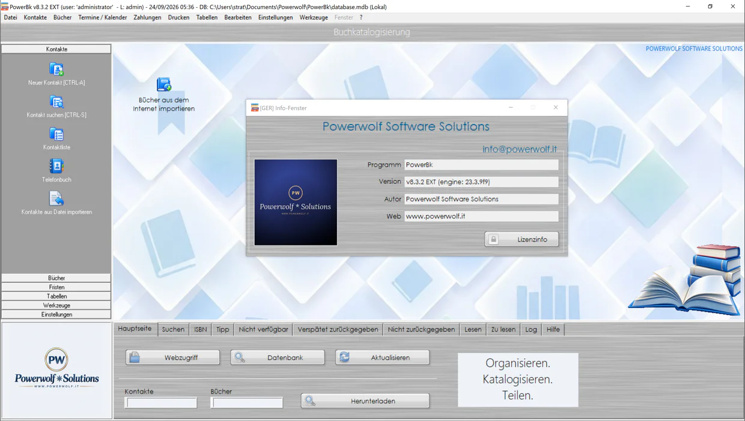Open the ? help menu
This screenshot has height=421, width=745.
click(x=361, y=17)
